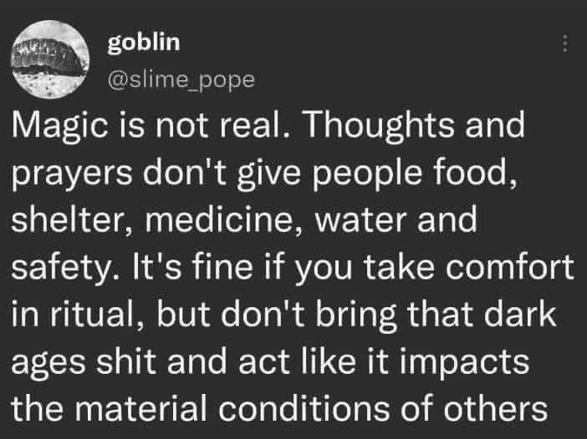This screenshot has height=439, width=587.
Task: Click the word "ages" in the tweet
Action: pyautogui.click(x=48, y=363)
